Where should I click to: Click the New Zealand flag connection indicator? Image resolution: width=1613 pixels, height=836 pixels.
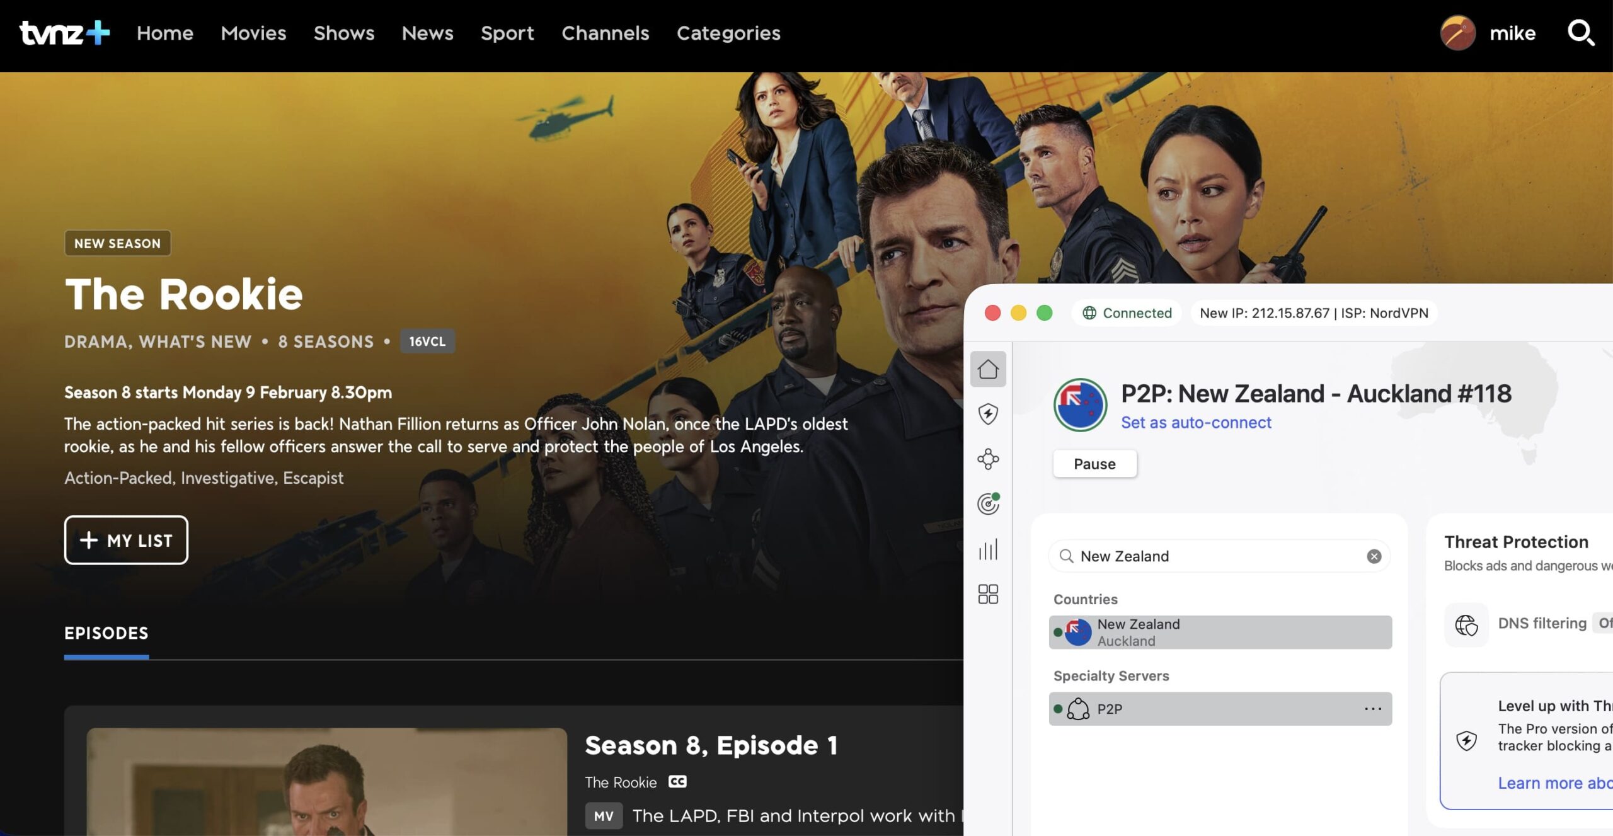coord(1080,405)
